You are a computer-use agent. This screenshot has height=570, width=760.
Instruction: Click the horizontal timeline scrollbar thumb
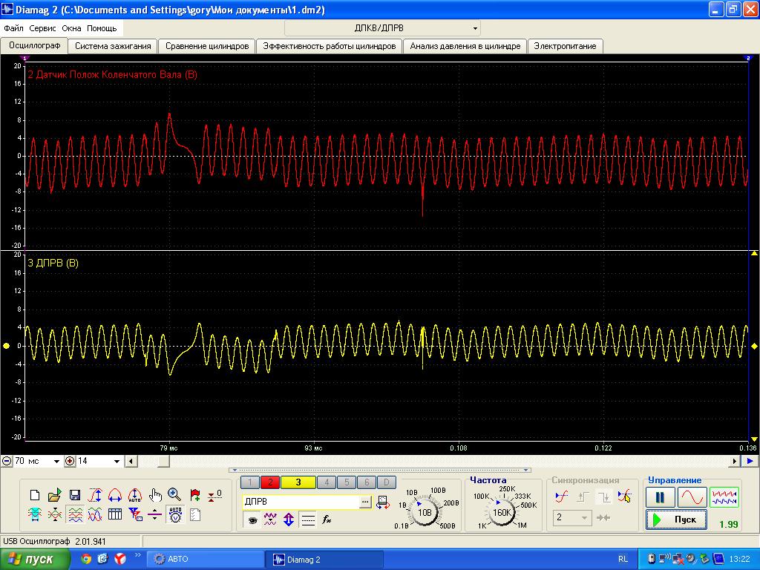[163, 462]
